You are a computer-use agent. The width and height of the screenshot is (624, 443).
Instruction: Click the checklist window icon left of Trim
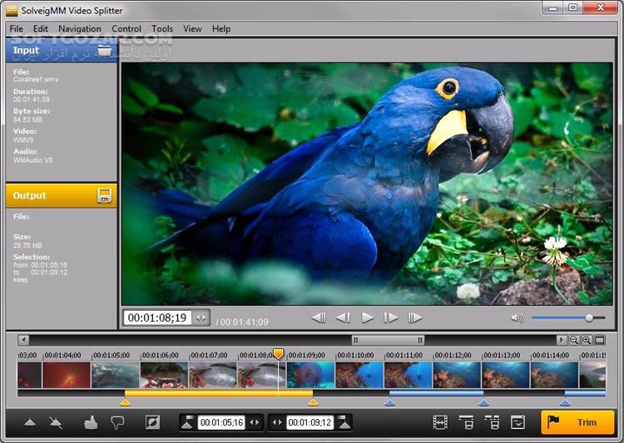click(518, 422)
